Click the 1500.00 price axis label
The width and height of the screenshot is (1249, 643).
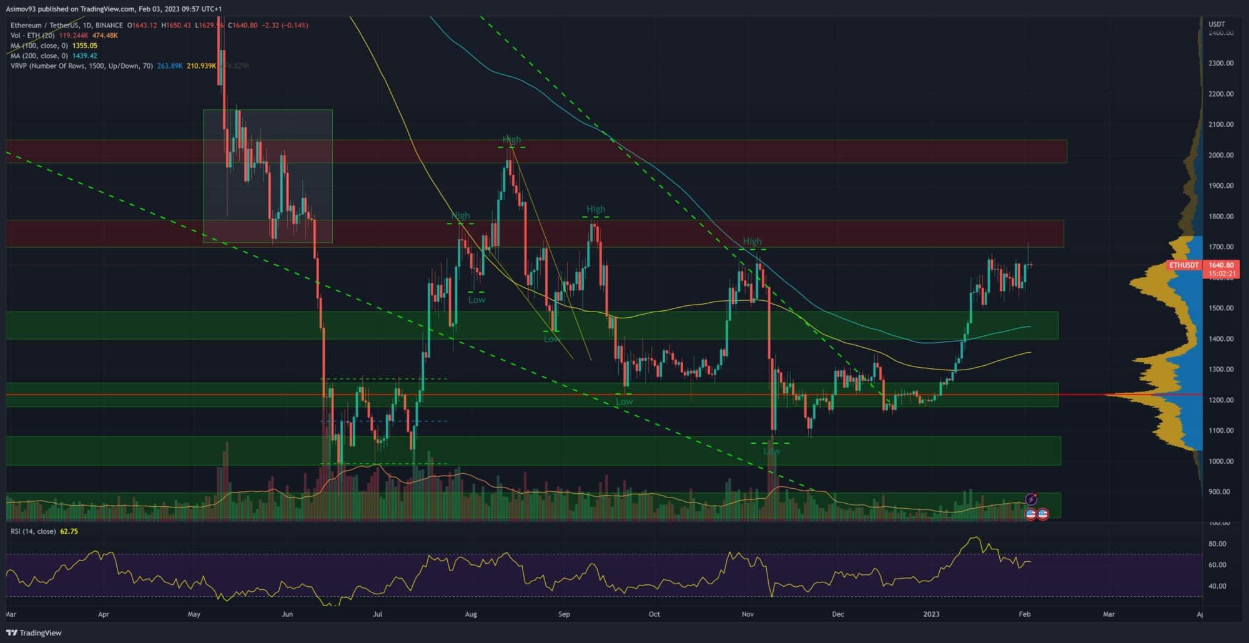[x=1220, y=308]
